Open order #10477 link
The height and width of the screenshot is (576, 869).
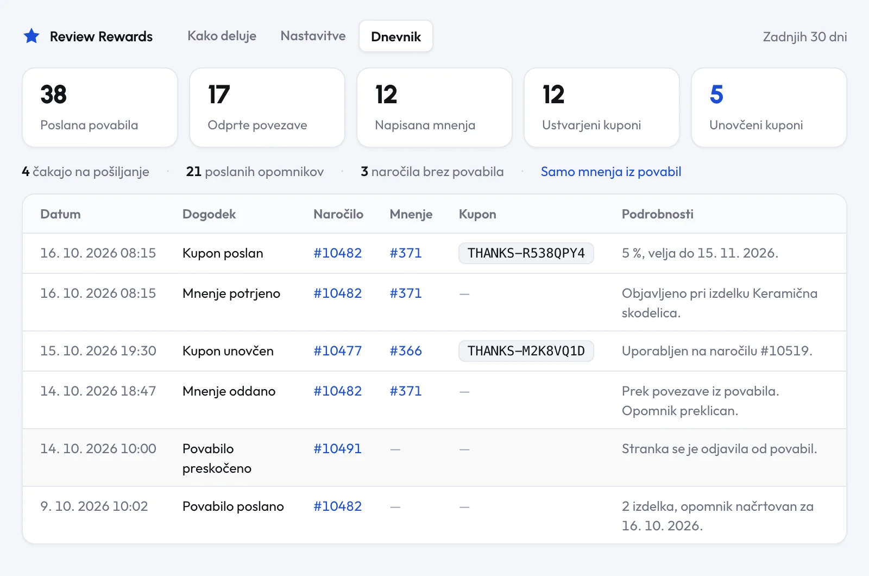pos(337,351)
